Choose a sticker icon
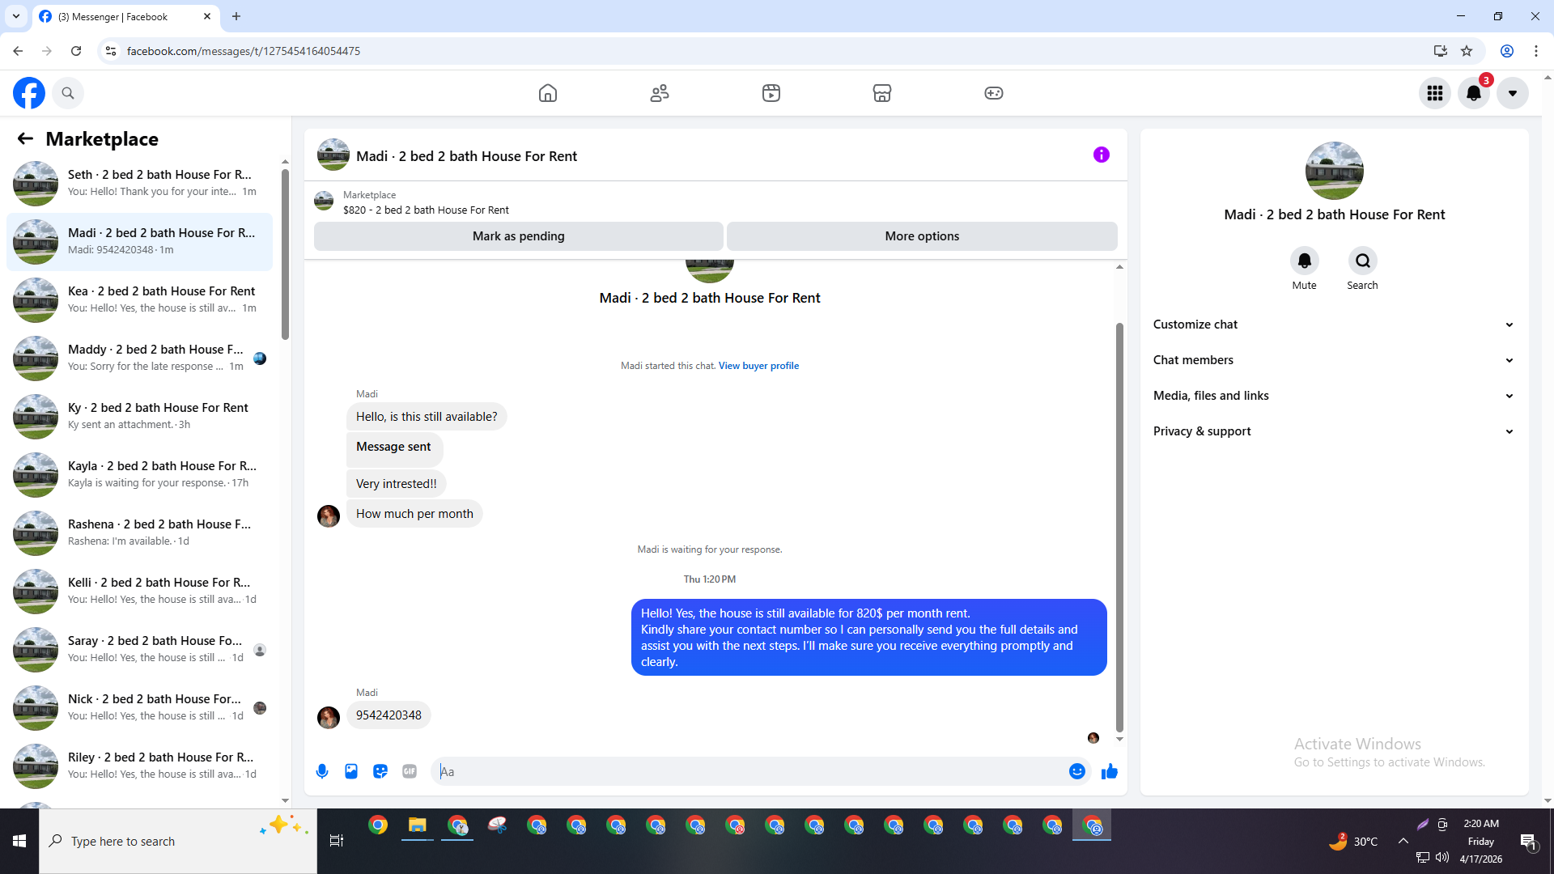 380,771
